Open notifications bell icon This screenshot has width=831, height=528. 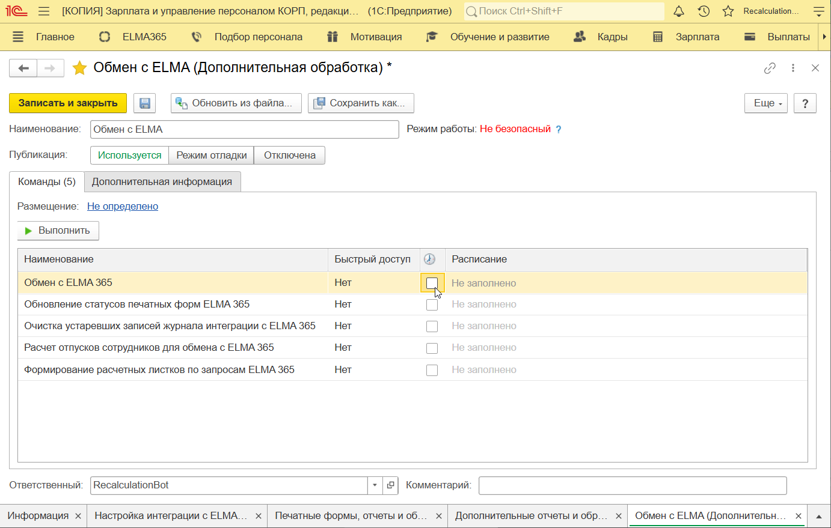click(679, 11)
